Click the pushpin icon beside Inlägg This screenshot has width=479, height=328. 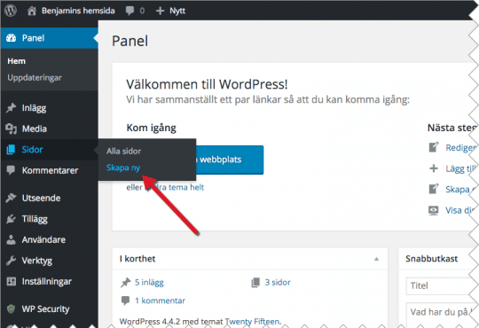[11, 108]
